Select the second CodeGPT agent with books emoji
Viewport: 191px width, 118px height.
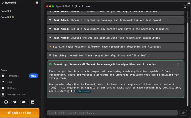coord(7,17)
